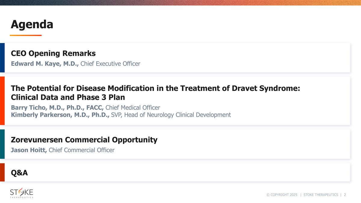Click Zorevunersen Commercial Opportunity heading
The image size is (361, 203).
[x=84, y=140]
